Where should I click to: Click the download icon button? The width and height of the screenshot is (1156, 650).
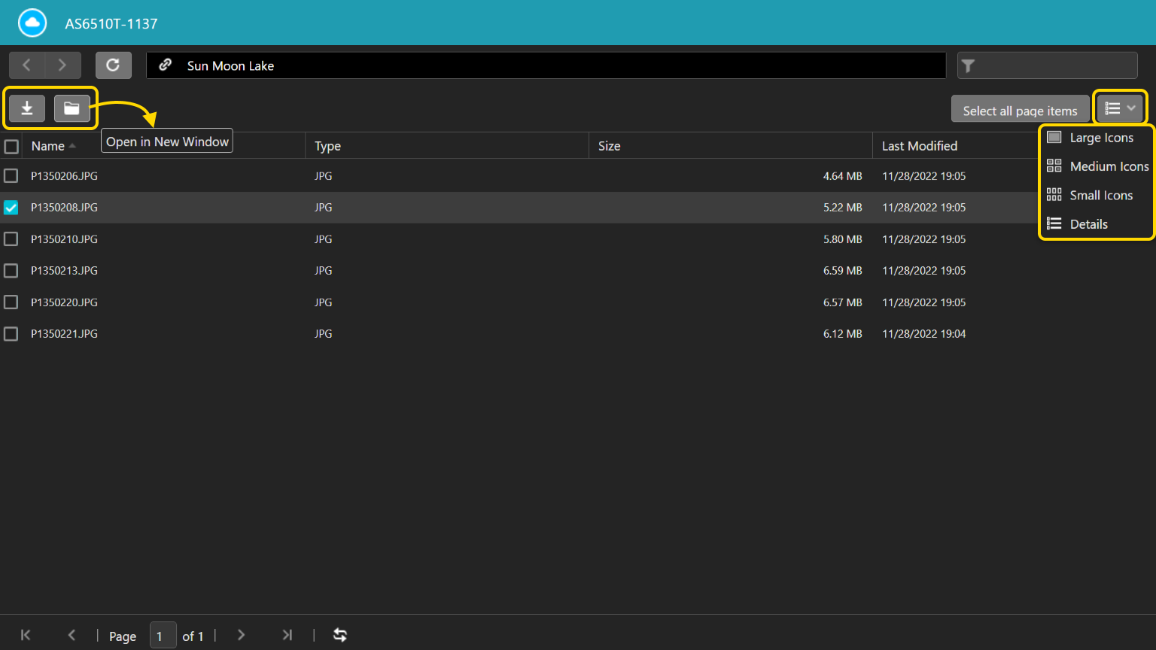pos(27,109)
